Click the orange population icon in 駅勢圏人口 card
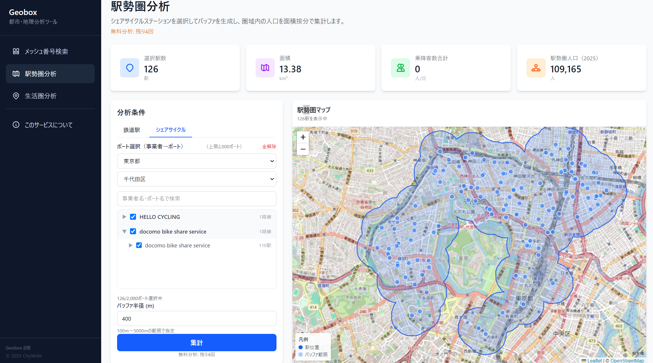This screenshot has width=653, height=363. click(x=536, y=68)
